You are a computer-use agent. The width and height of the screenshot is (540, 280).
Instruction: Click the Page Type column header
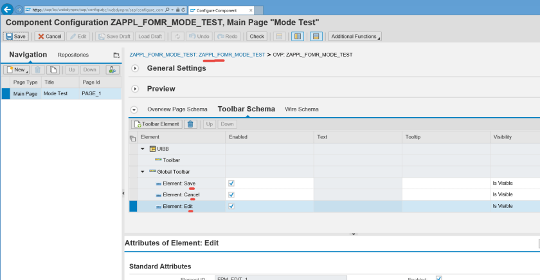(26, 82)
